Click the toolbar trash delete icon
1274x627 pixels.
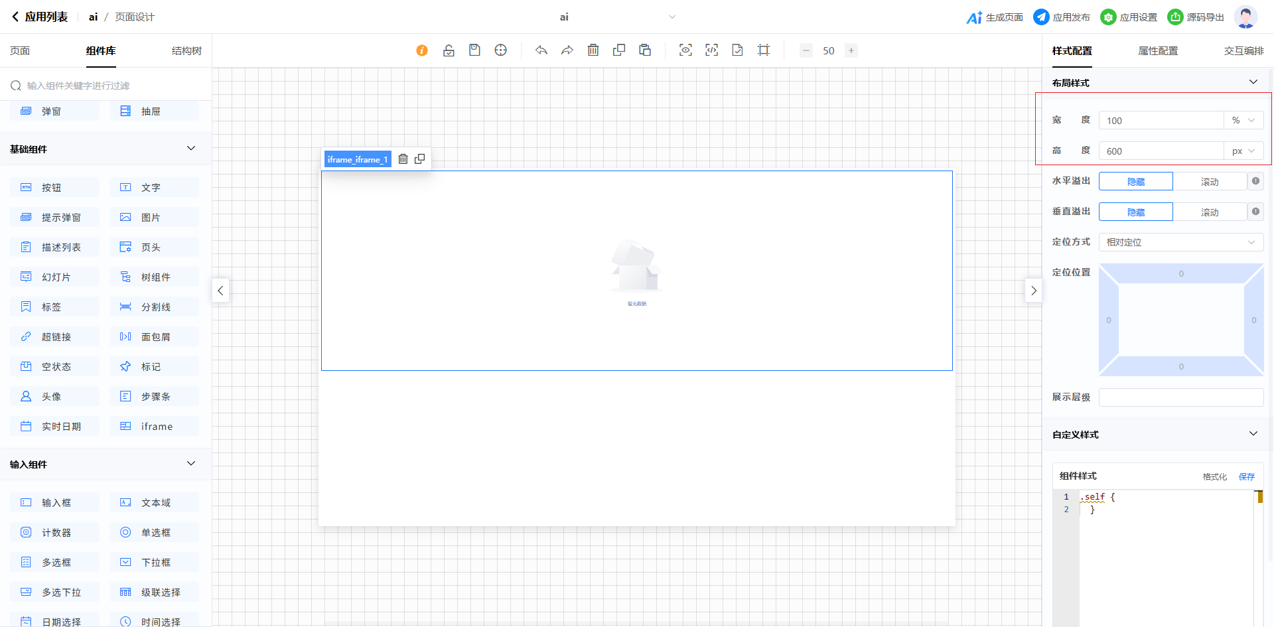click(x=593, y=50)
